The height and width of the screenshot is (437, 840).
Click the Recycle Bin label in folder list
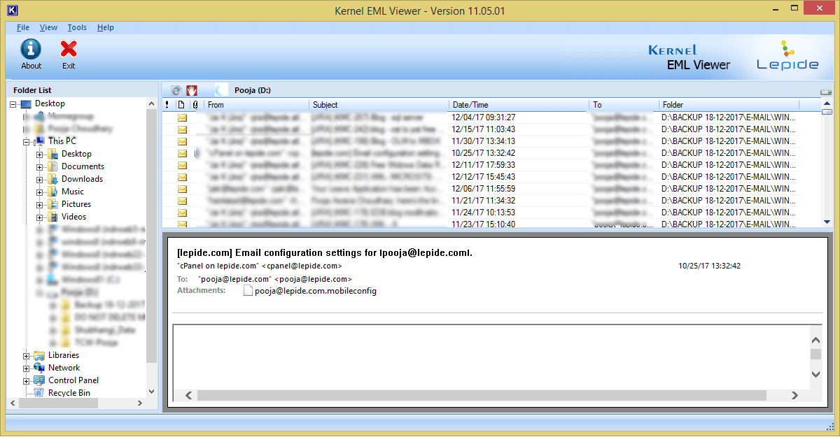(x=69, y=393)
